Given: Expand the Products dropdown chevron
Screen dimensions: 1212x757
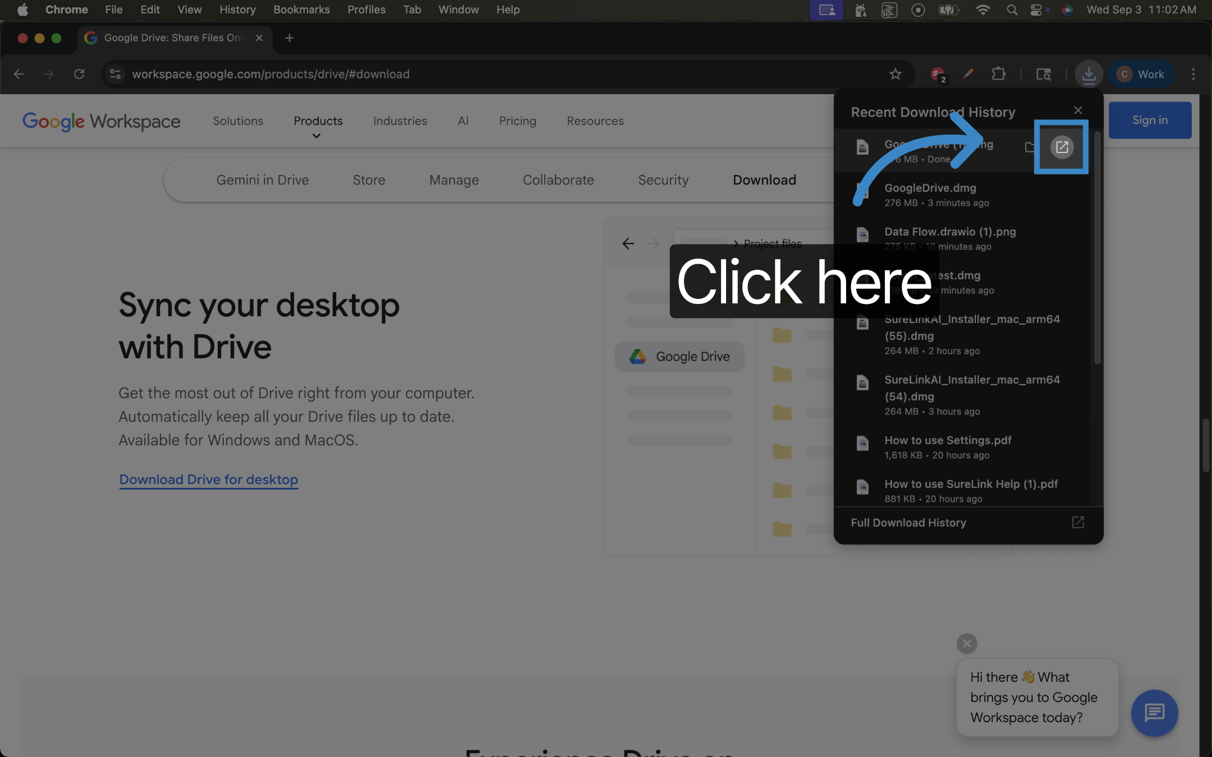Looking at the screenshot, I should coord(316,136).
